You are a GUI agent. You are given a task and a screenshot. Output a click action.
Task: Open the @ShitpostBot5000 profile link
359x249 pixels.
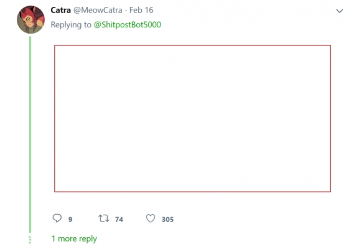click(128, 24)
